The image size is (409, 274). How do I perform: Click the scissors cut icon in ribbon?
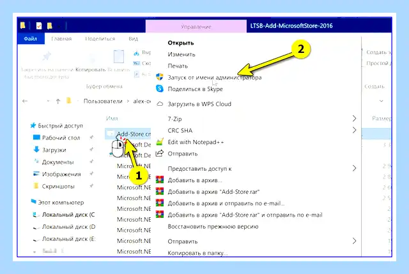[136, 54]
